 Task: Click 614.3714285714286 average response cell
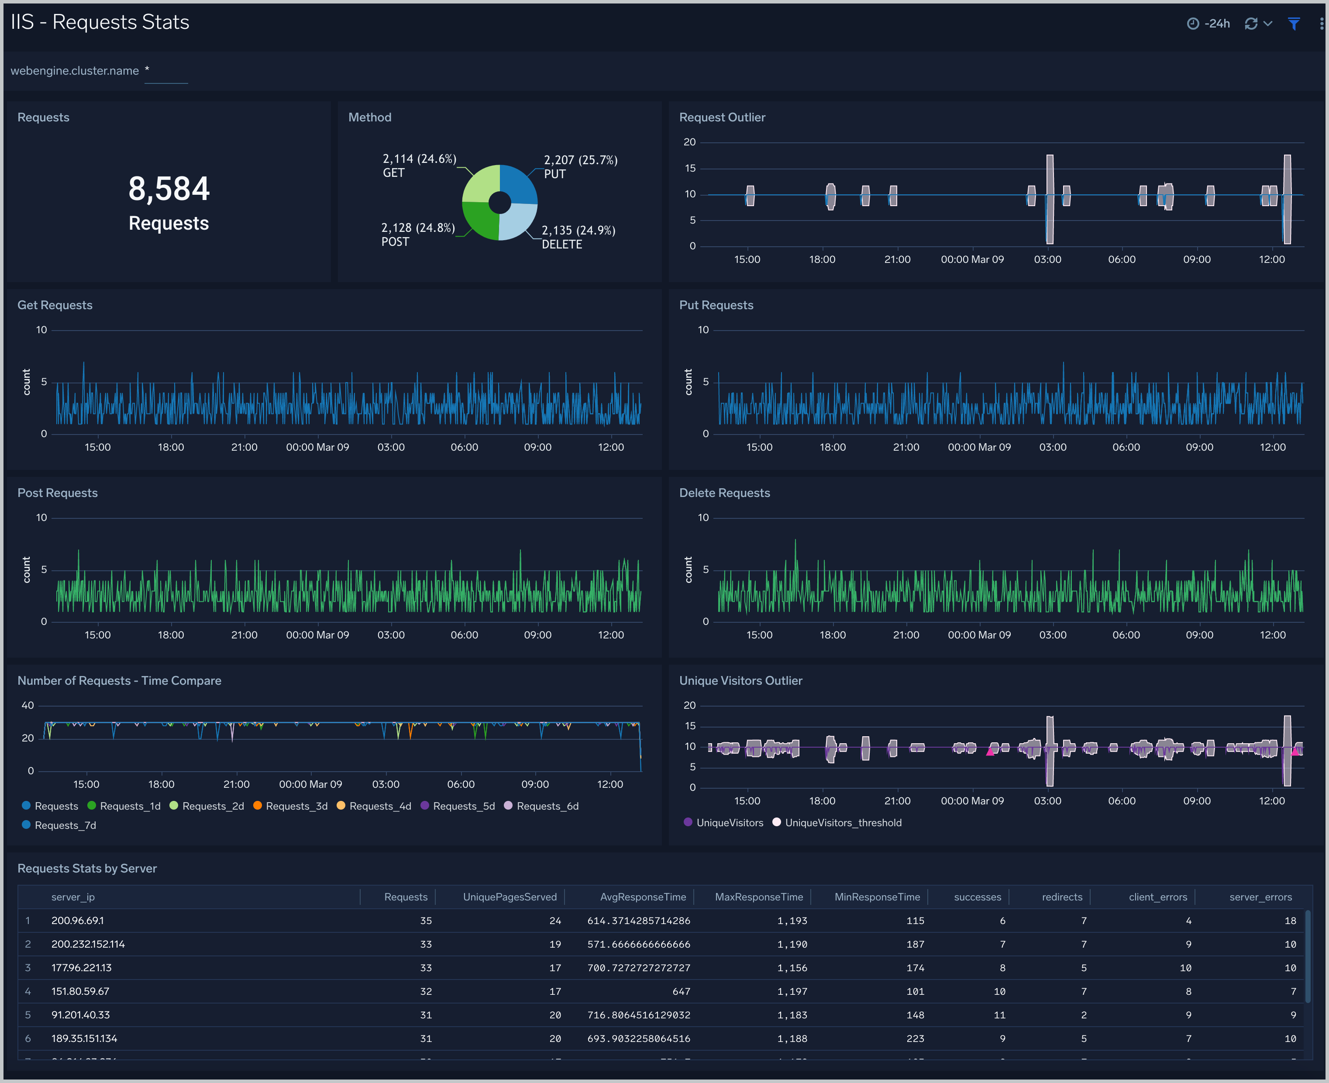(x=639, y=921)
